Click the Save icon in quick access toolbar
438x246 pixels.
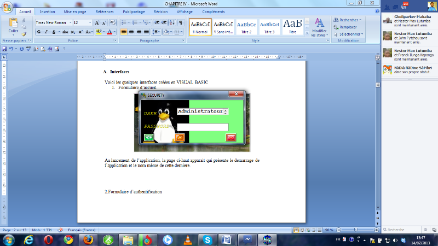coord(4,49)
